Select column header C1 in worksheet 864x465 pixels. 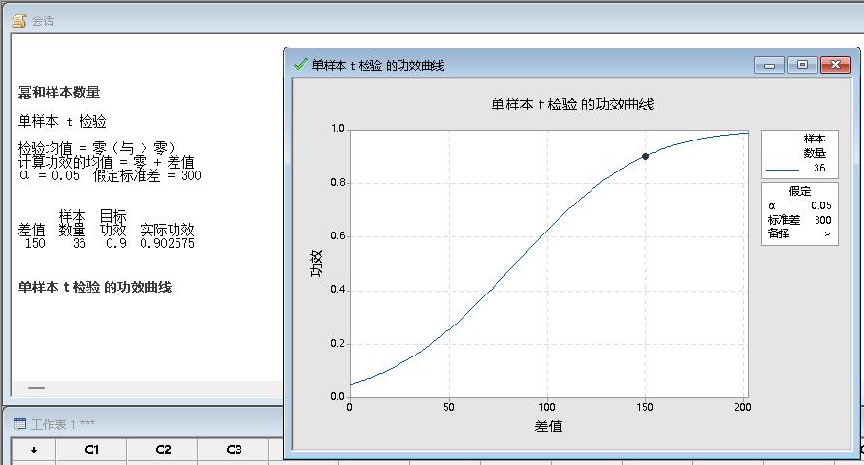(x=91, y=450)
